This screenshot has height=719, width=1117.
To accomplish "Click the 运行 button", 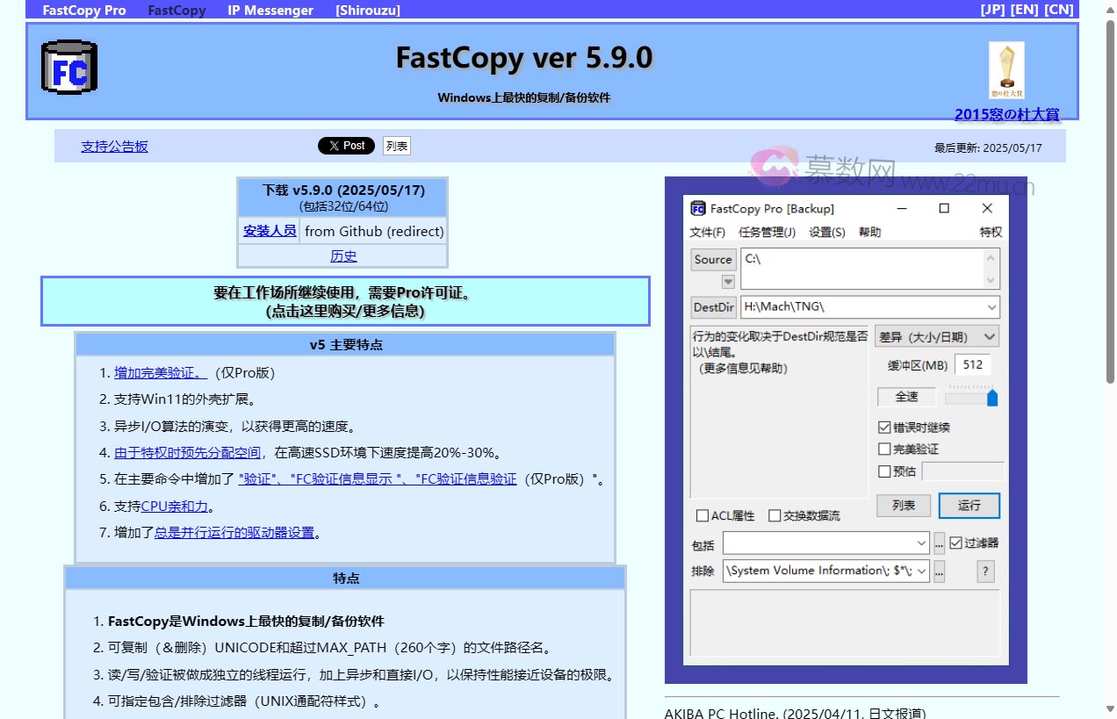I will pyautogui.click(x=969, y=506).
